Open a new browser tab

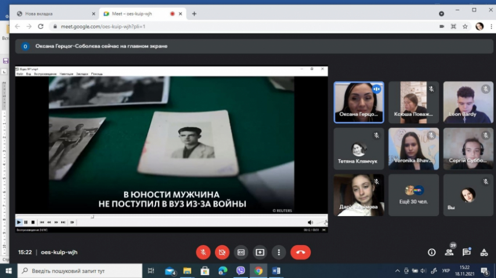194,13
